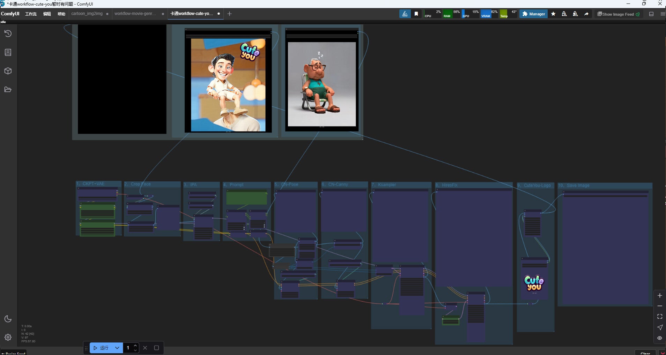Image resolution: width=666 pixels, height=355 pixels.
Task: Toggle the Show Image Feed button
Action: (619, 14)
